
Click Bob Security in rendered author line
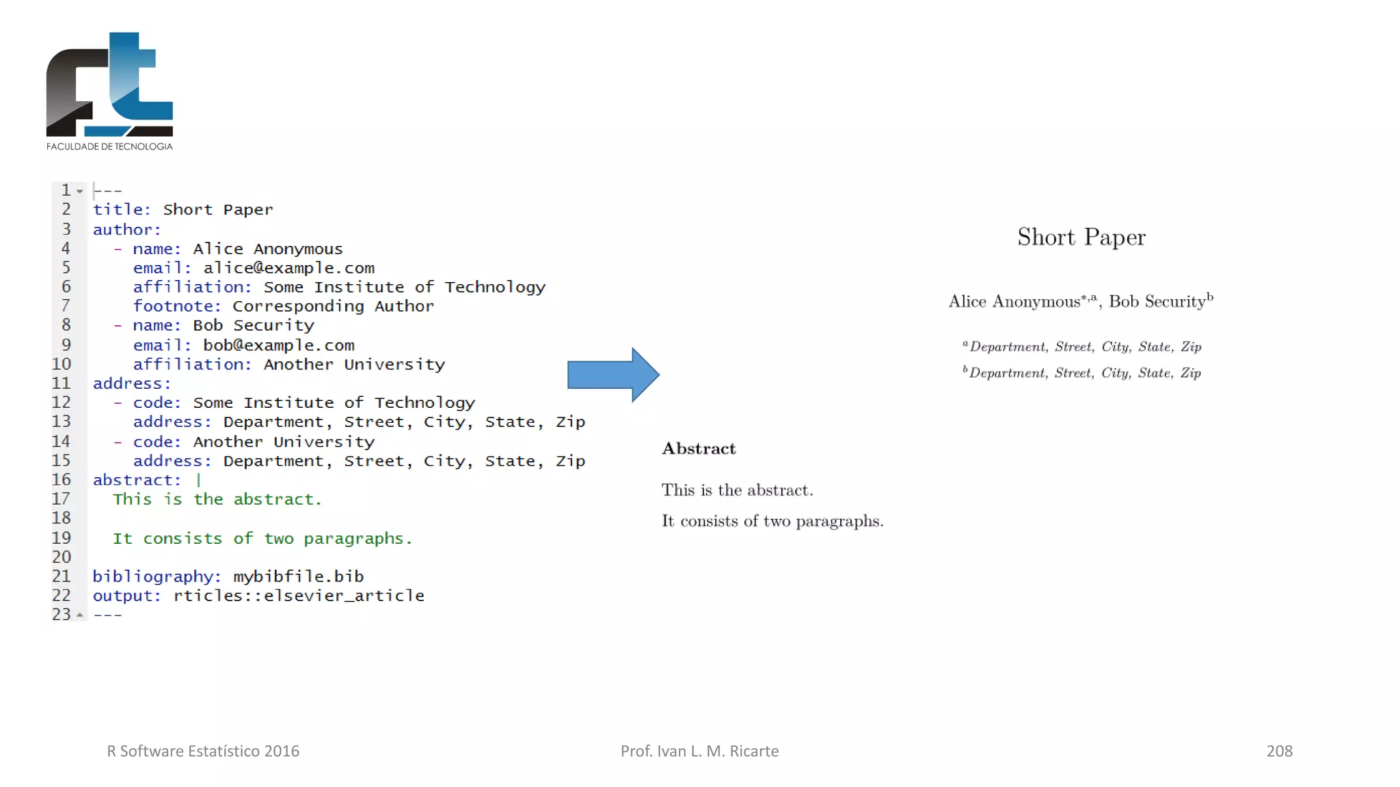[1157, 302]
